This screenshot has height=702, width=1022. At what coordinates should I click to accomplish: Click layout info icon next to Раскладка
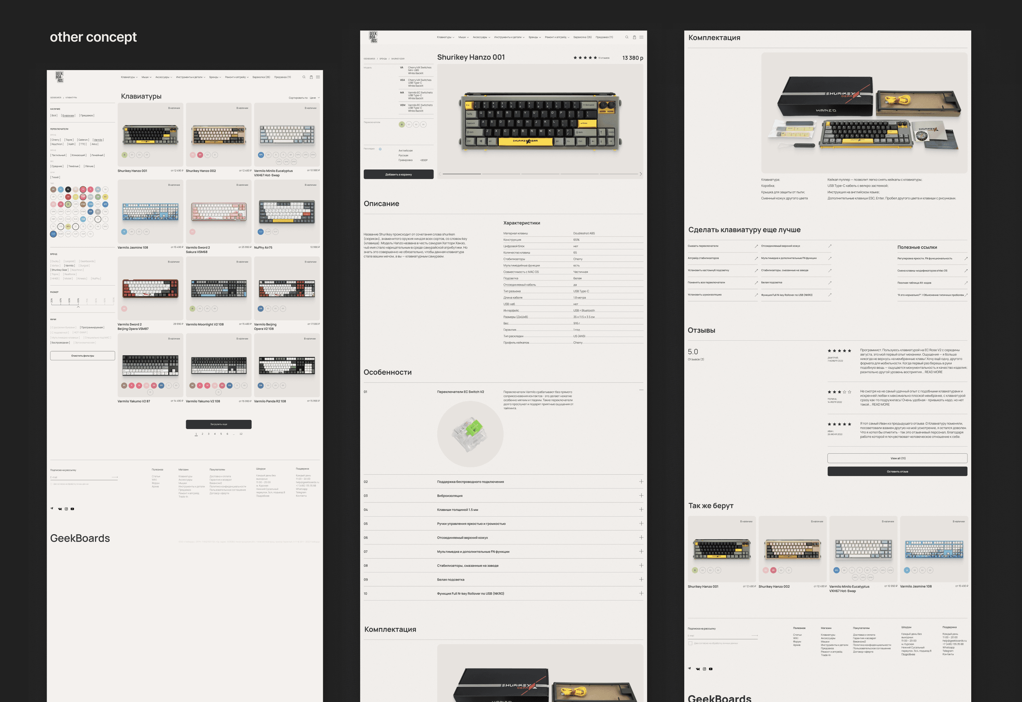pos(380,149)
